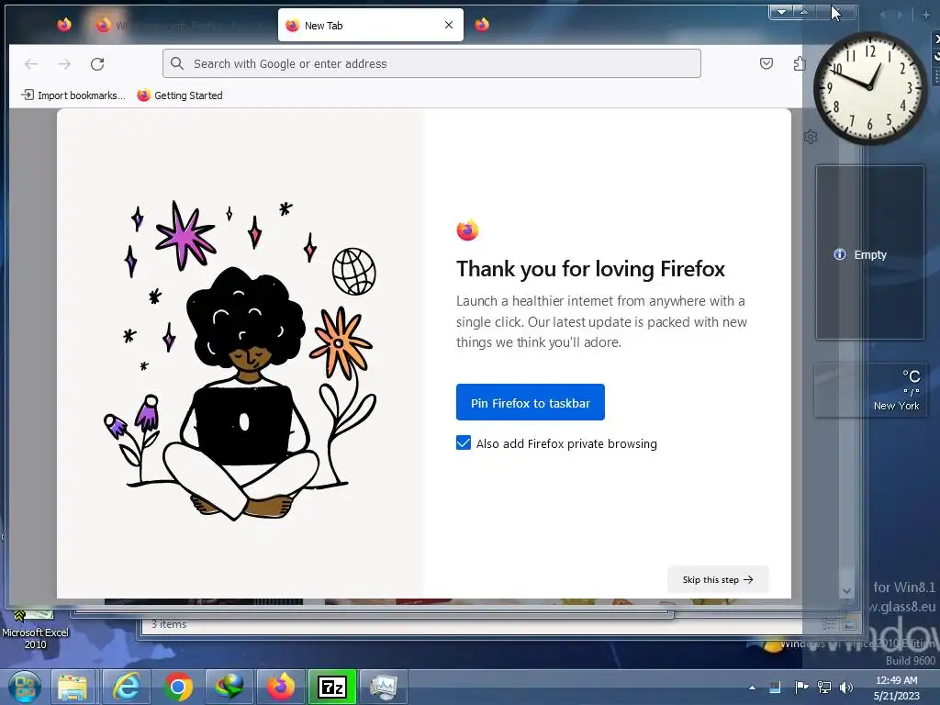Click Pin Firefox to taskbar button

point(530,402)
